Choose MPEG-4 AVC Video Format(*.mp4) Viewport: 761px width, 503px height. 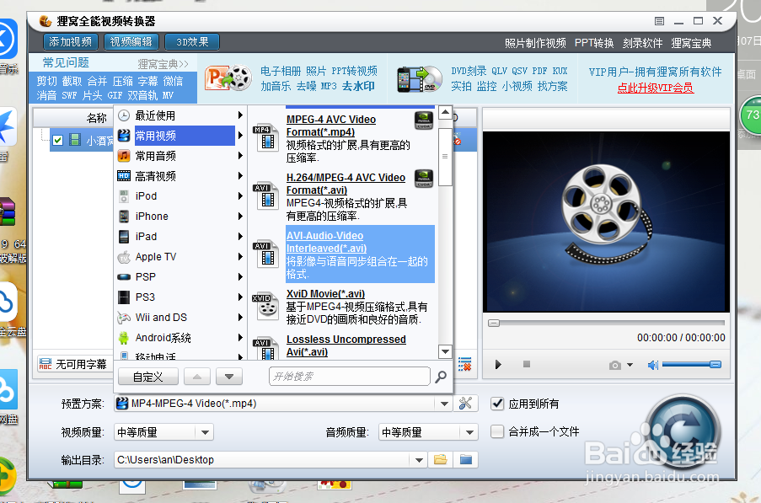tap(342, 138)
